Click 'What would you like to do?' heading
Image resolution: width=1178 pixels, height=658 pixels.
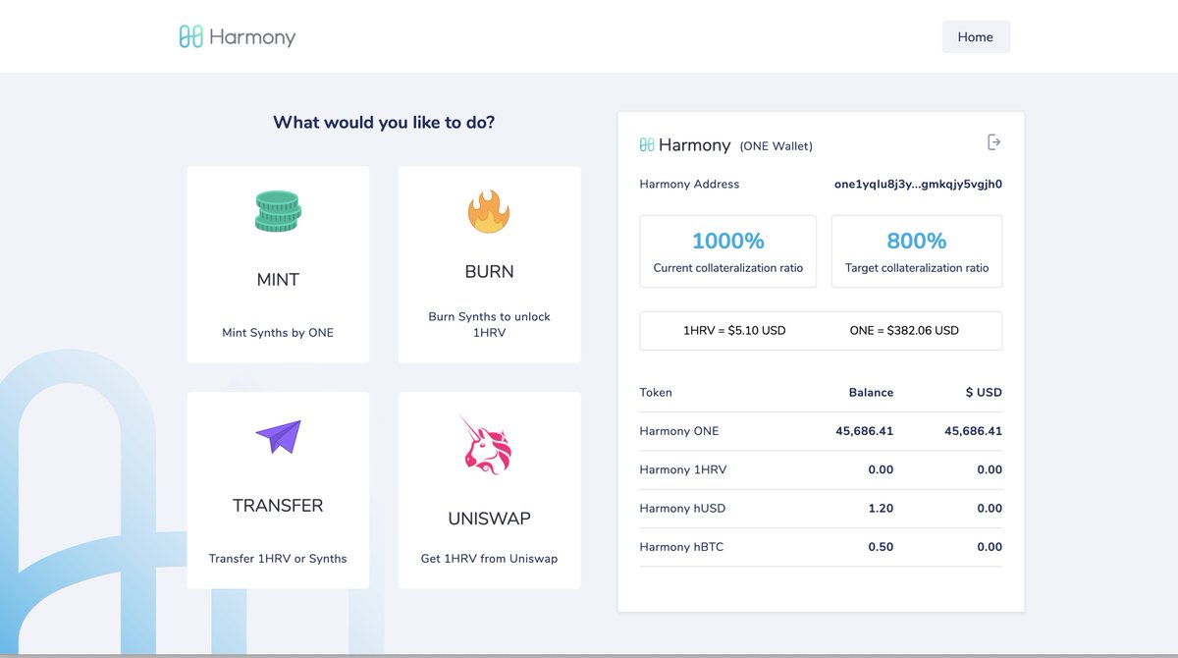pos(384,123)
